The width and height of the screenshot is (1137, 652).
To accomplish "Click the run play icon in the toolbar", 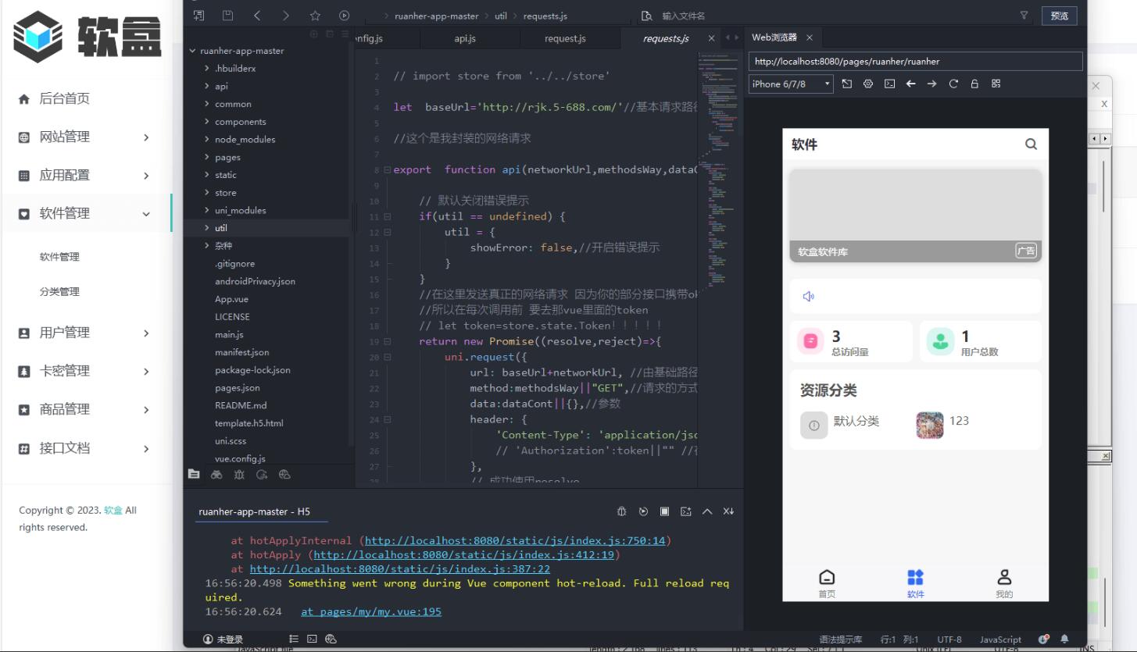I will coord(344,16).
